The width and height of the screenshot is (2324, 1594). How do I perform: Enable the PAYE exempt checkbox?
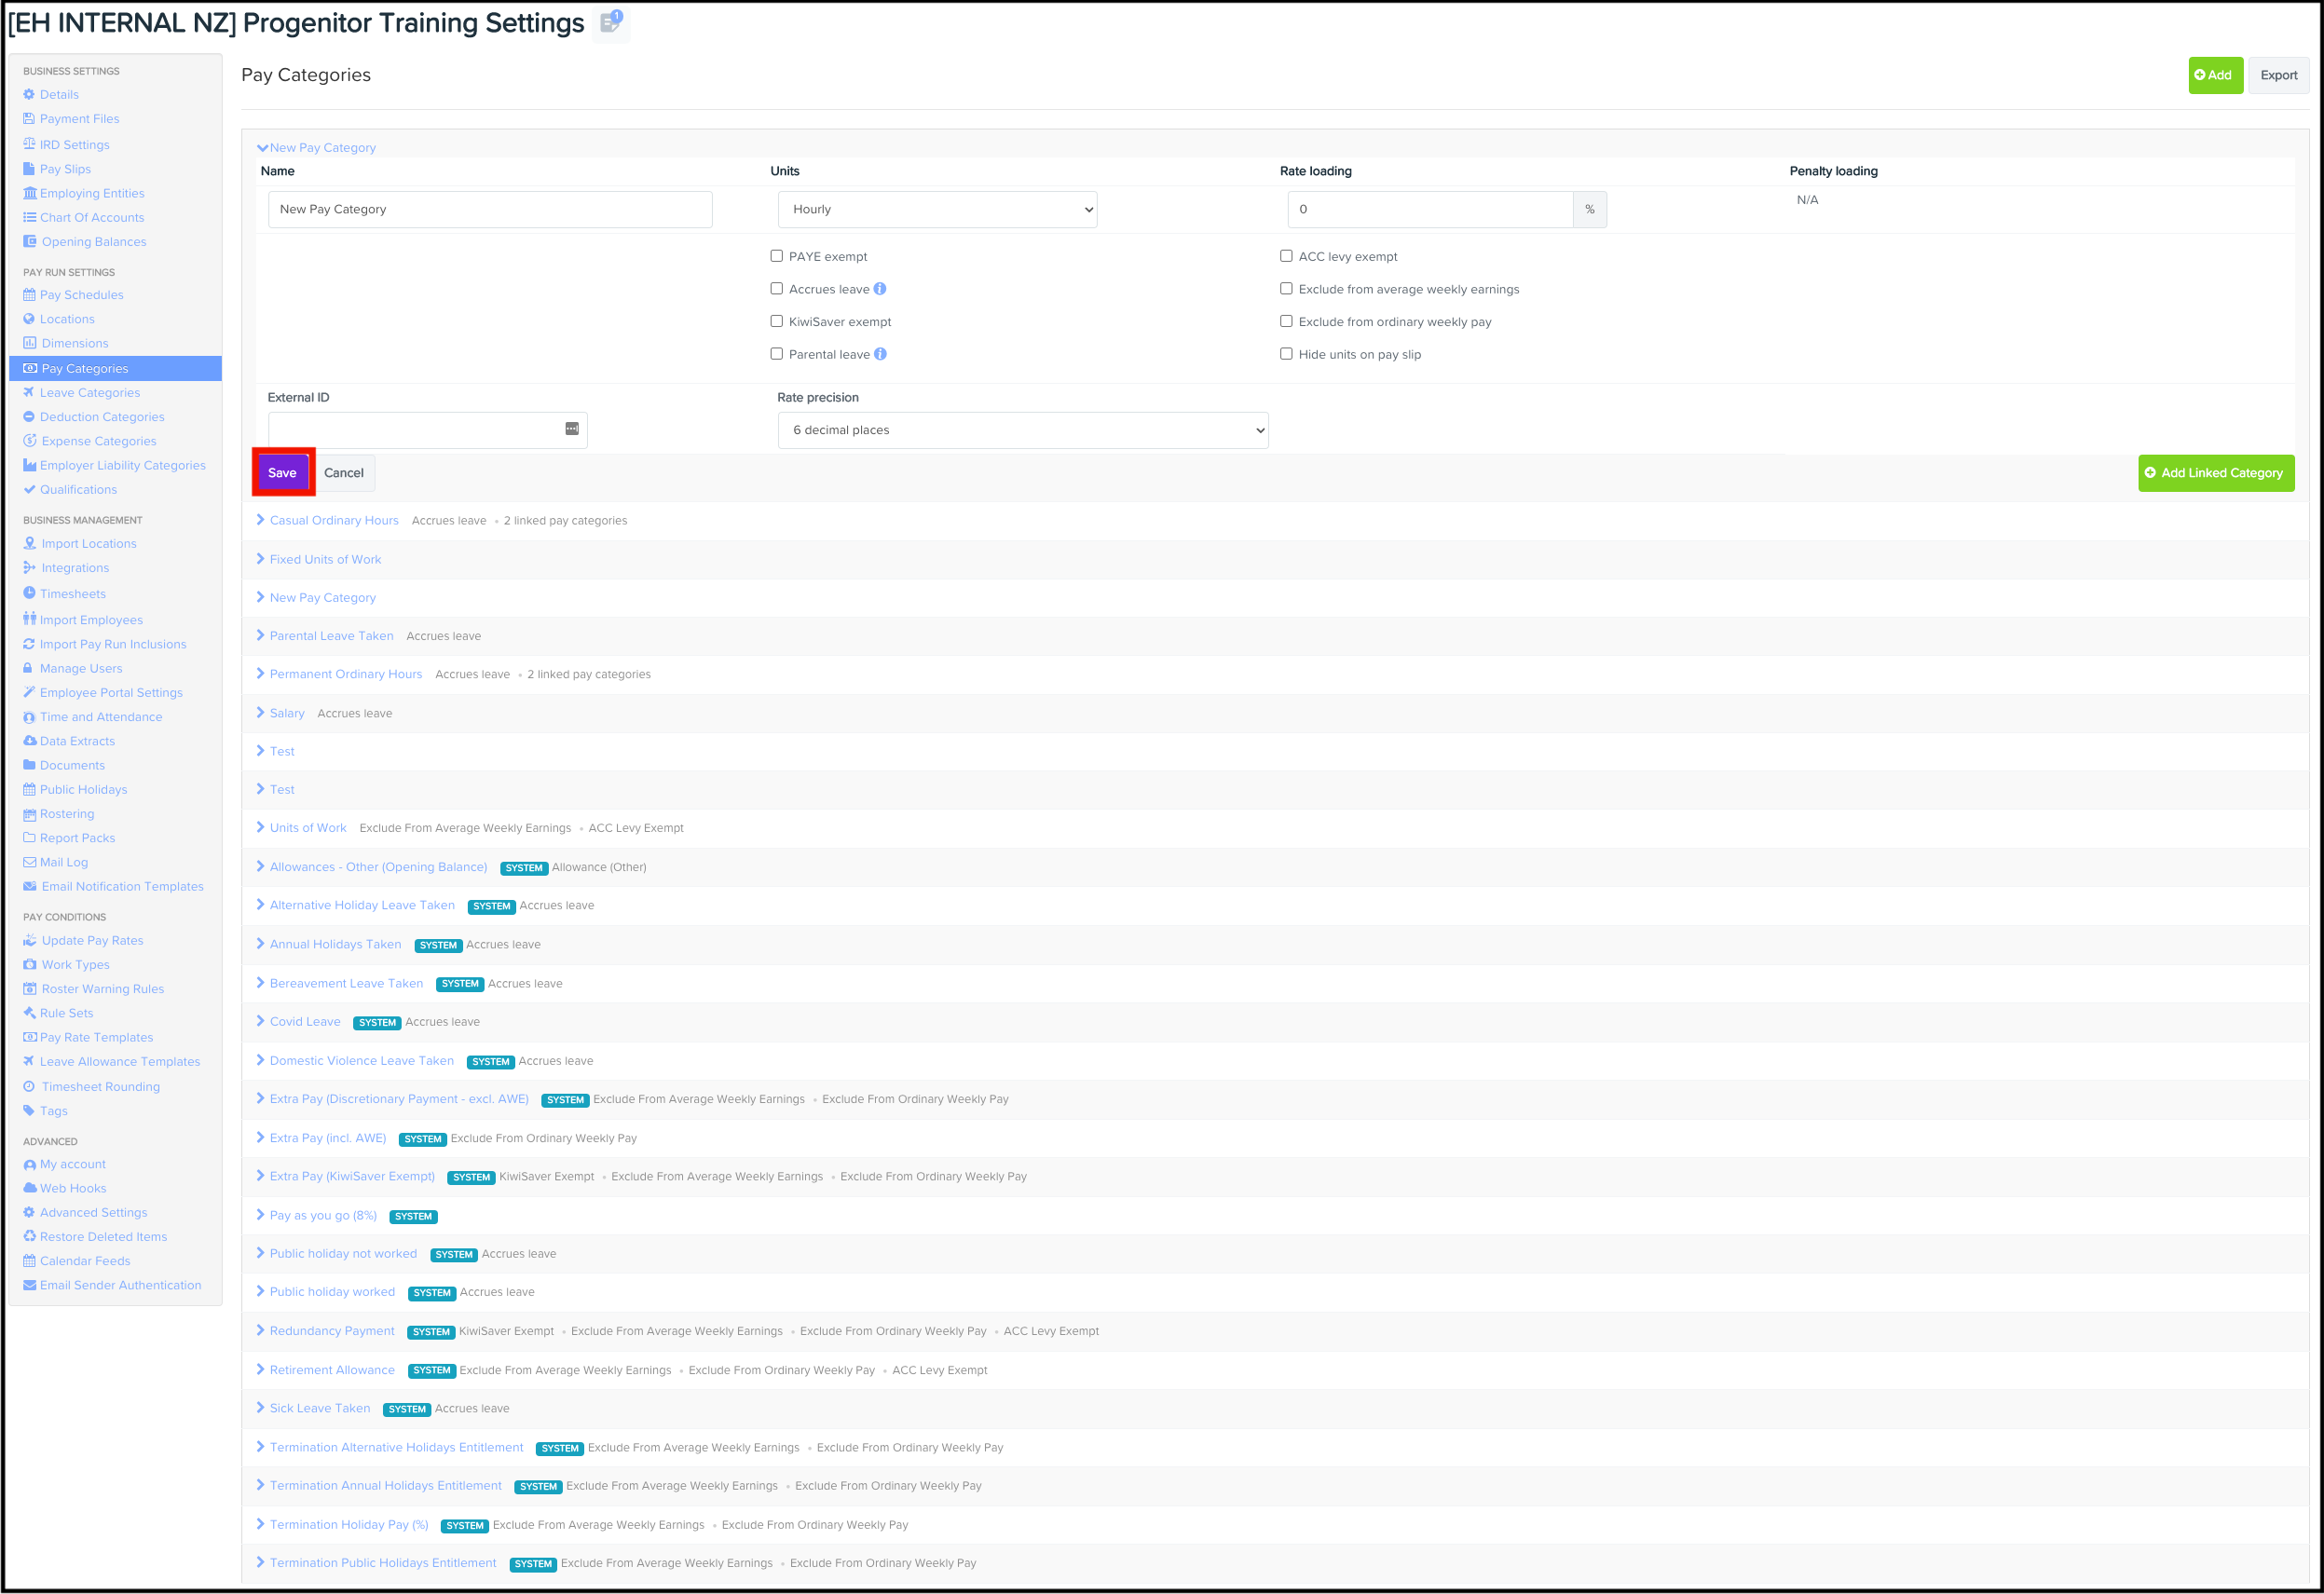click(777, 256)
